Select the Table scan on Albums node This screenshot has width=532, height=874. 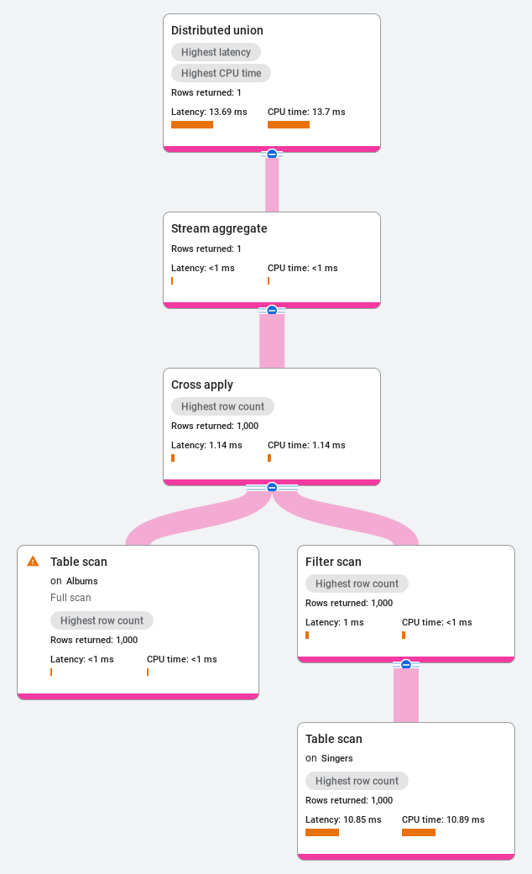138,623
